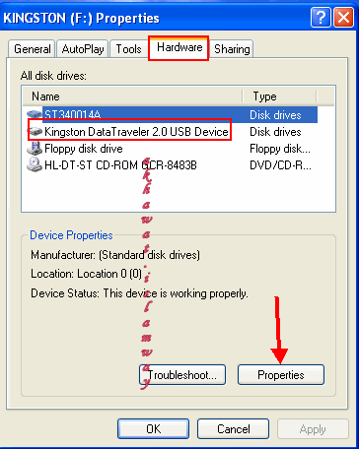Sort drives by Name column header
Viewport: 359px width, 449px height.
pyautogui.click(x=132, y=96)
